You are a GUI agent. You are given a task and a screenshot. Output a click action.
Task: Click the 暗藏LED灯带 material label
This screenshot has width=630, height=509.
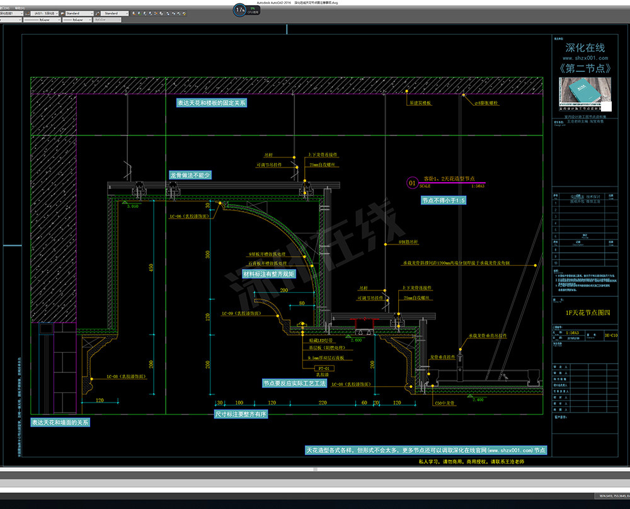click(x=321, y=340)
